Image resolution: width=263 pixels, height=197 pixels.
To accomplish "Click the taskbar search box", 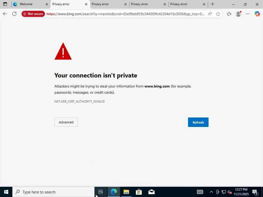I will (53, 192).
